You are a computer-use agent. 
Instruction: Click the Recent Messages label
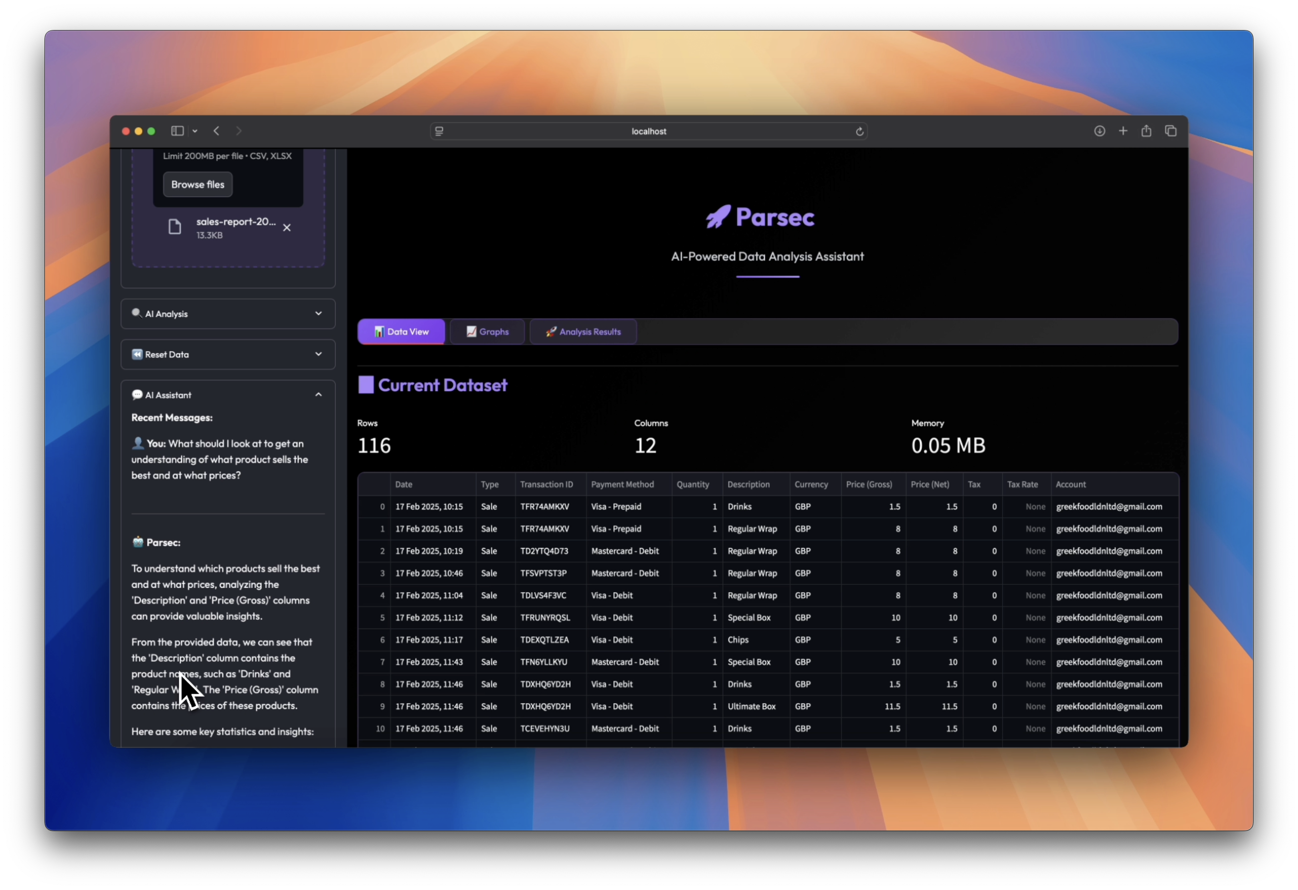click(172, 417)
